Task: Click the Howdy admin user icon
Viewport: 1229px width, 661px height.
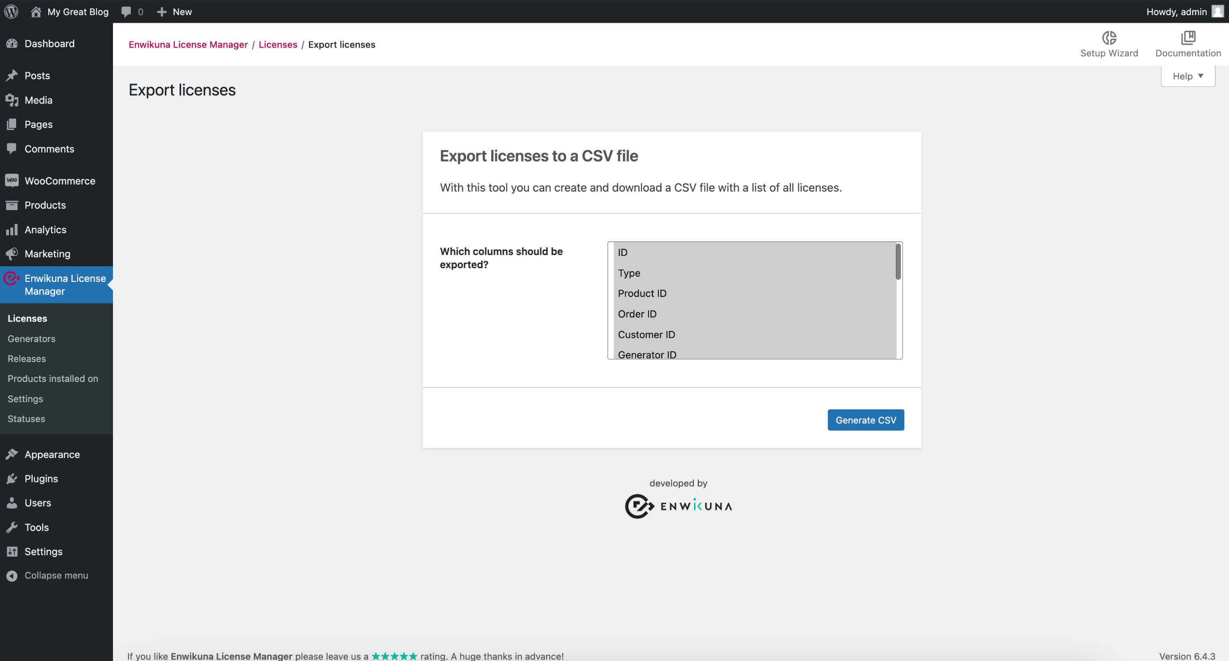Action: [x=1219, y=11]
